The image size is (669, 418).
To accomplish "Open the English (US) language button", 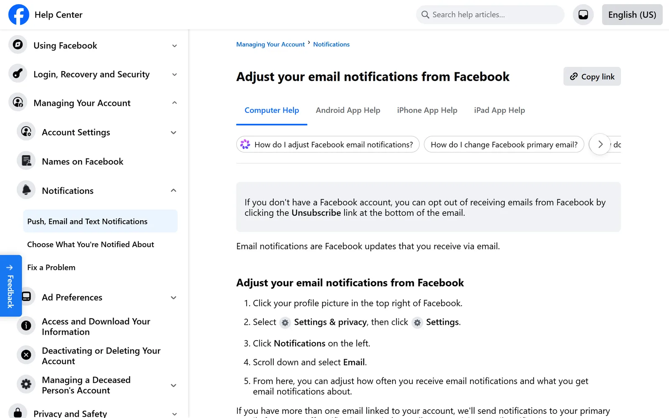I will tap(632, 15).
